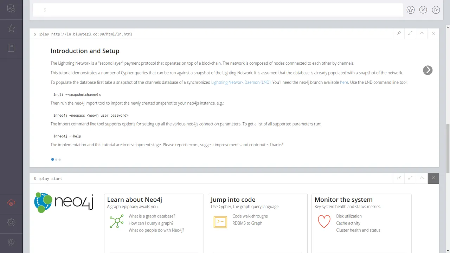Image resolution: width=450 pixels, height=253 pixels.
Task: Open 'Disk utilization' entry
Action: click(x=349, y=216)
